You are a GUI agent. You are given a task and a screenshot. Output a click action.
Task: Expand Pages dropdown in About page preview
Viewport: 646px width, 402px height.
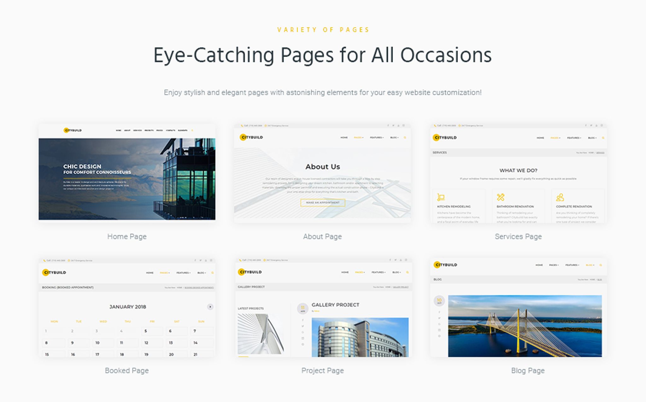coord(359,138)
